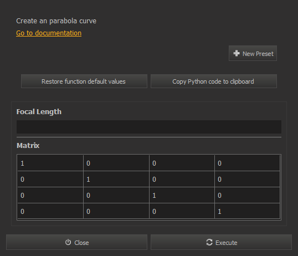Select matrix cell row two column two
The height and width of the screenshot is (256, 298).
[116, 179]
